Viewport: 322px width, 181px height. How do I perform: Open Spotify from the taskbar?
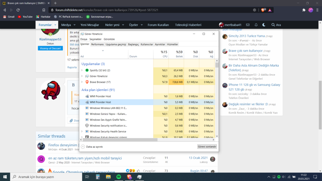click(x=119, y=177)
